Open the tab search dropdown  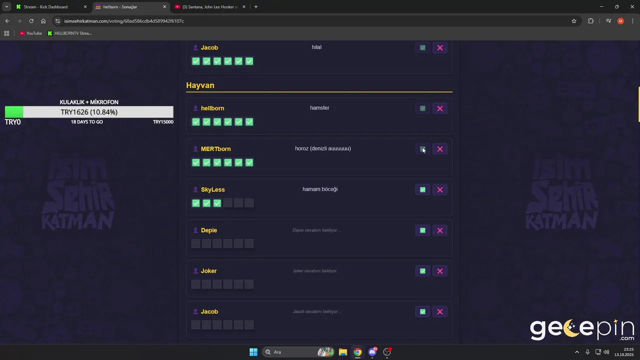coord(6,7)
